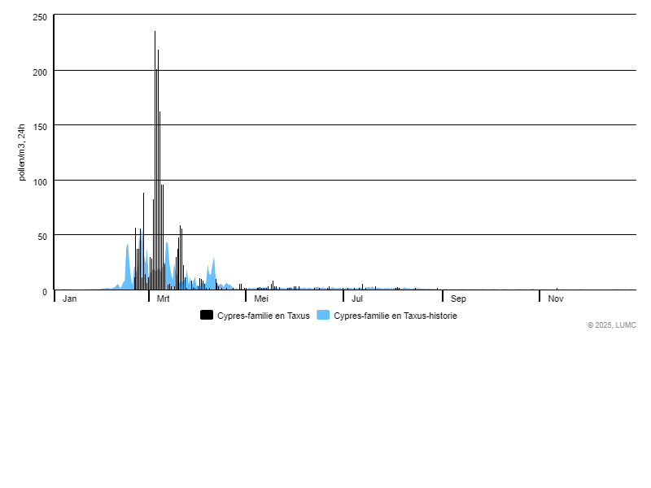Click the Mei month axis label
This screenshot has width=651, height=488.
260,299
